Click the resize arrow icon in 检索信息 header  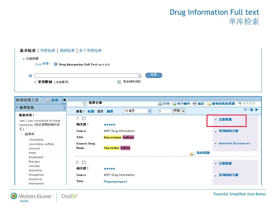pyautogui.click(x=64, y=108)
